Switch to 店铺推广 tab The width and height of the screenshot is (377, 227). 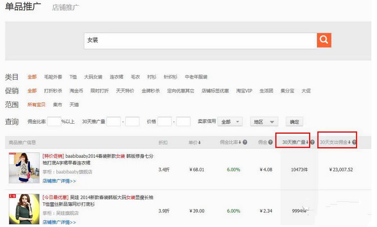(x=66, y=8)
